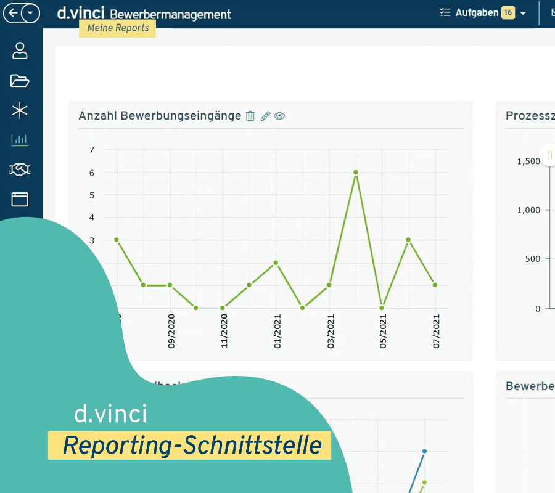Grab the slider handle above the 1,500 axis

point(549,155)
